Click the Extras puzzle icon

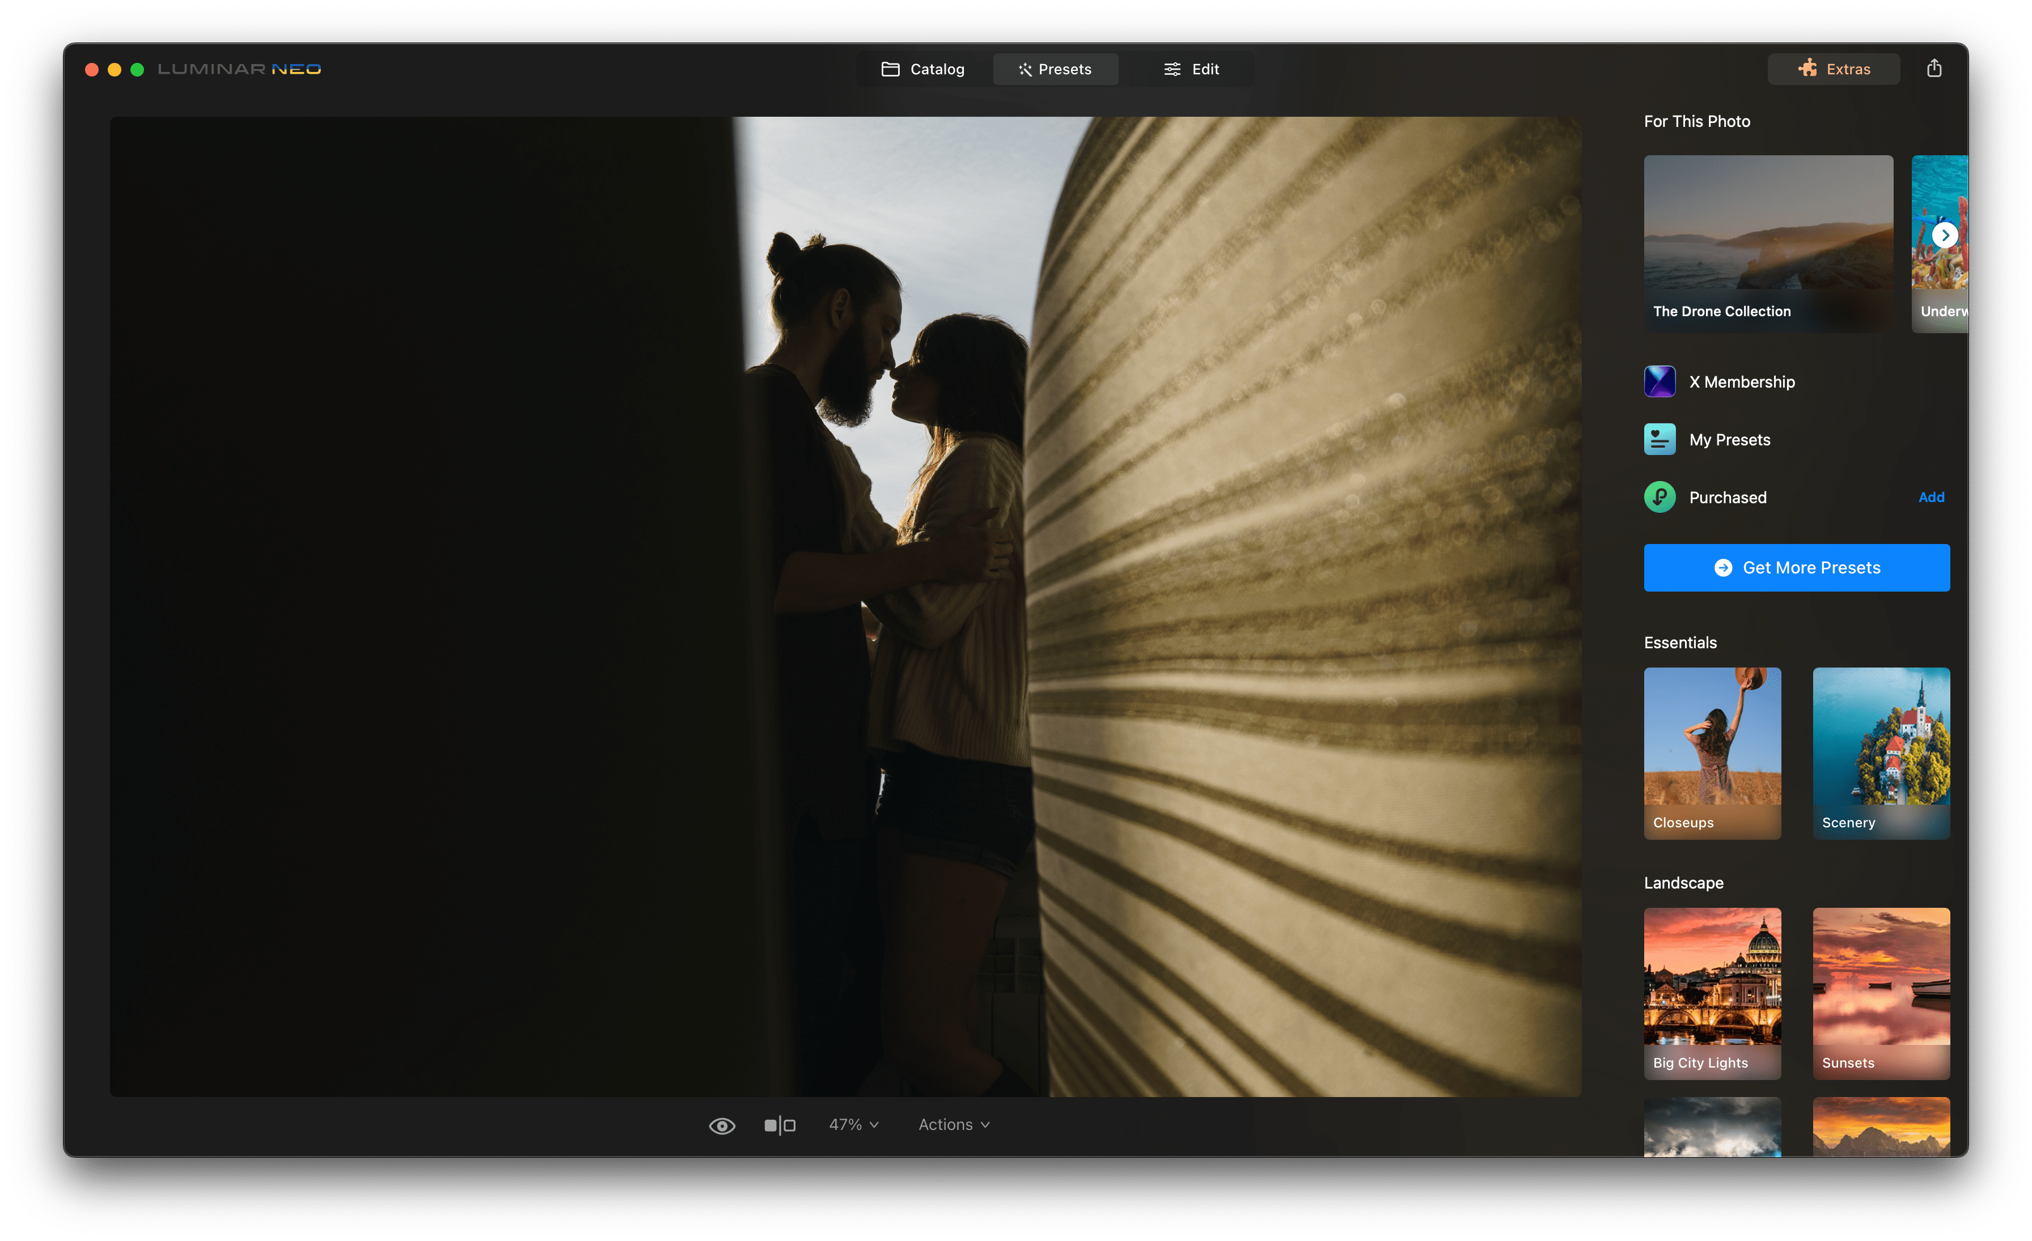[x=1807, y=69]
